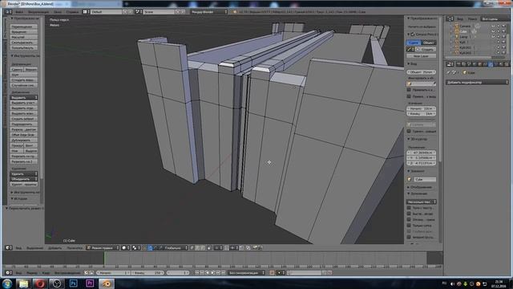This screenshot has height=289, width=513.
Task: Click the play animation button
Action: 212,273
